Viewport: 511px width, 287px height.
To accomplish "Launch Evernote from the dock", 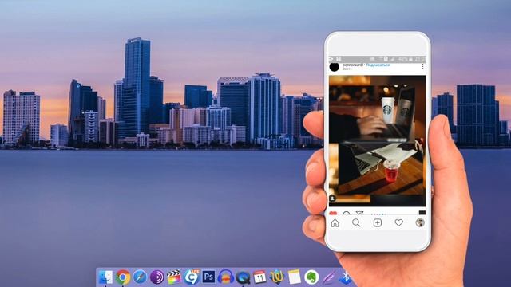I will click(x=311, y=277).
